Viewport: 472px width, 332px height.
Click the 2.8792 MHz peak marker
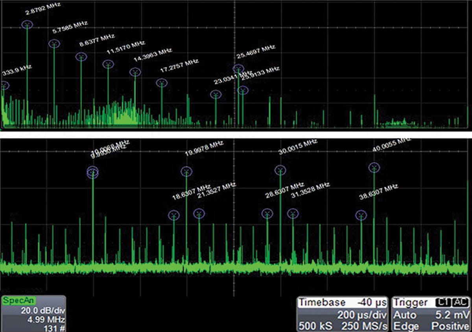[x=27, y=25]
